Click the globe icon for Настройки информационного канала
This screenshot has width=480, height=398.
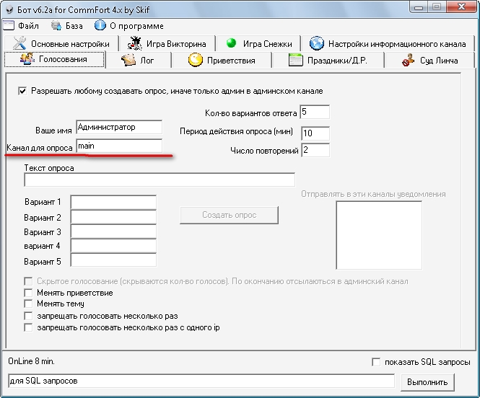pyautogui.click(x=316, y=44)
